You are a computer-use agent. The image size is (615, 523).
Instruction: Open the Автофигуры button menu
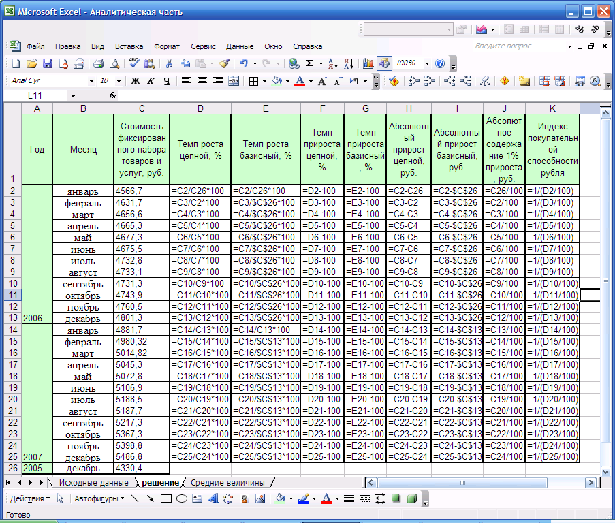[97, 498]
